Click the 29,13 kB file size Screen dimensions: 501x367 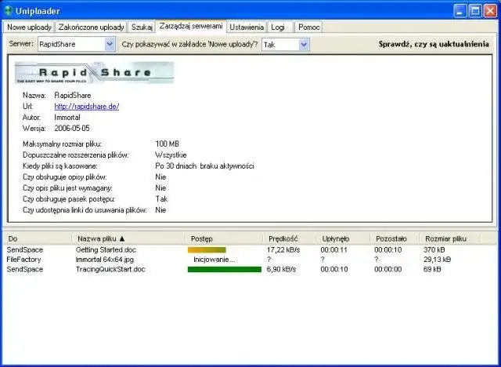coord(437,260)
